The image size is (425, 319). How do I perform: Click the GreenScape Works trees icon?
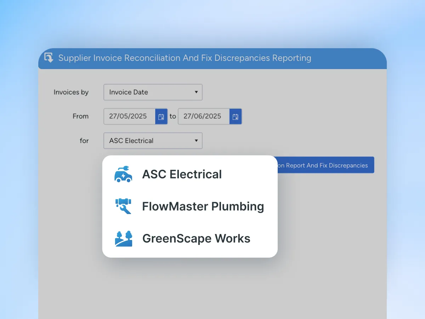pos(124,239)
